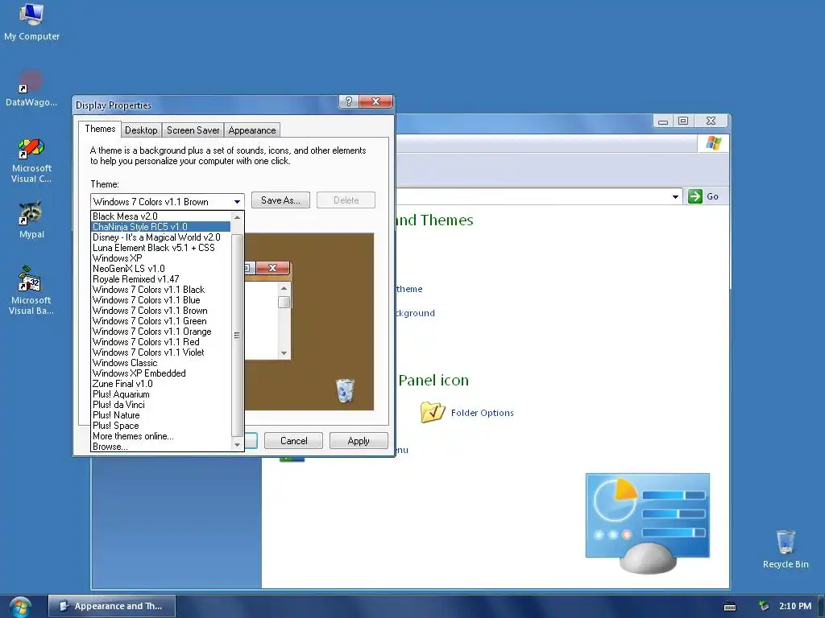Switch to the Appearance tab
This screenshot has height=618, width=825.
click(x=252, y=130)
